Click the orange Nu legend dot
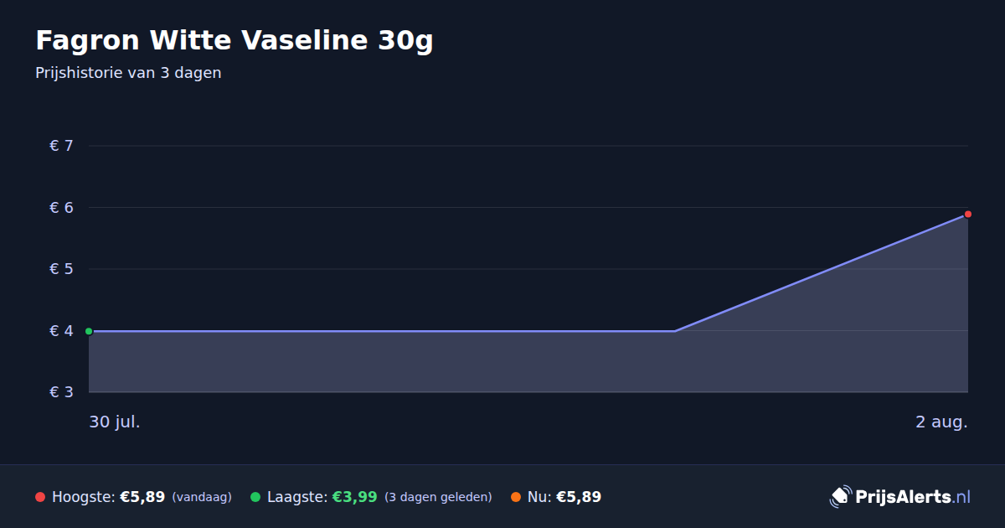The width and height of the screenshot is (1005, 528). pyautogui.click(x=516, y=497)
